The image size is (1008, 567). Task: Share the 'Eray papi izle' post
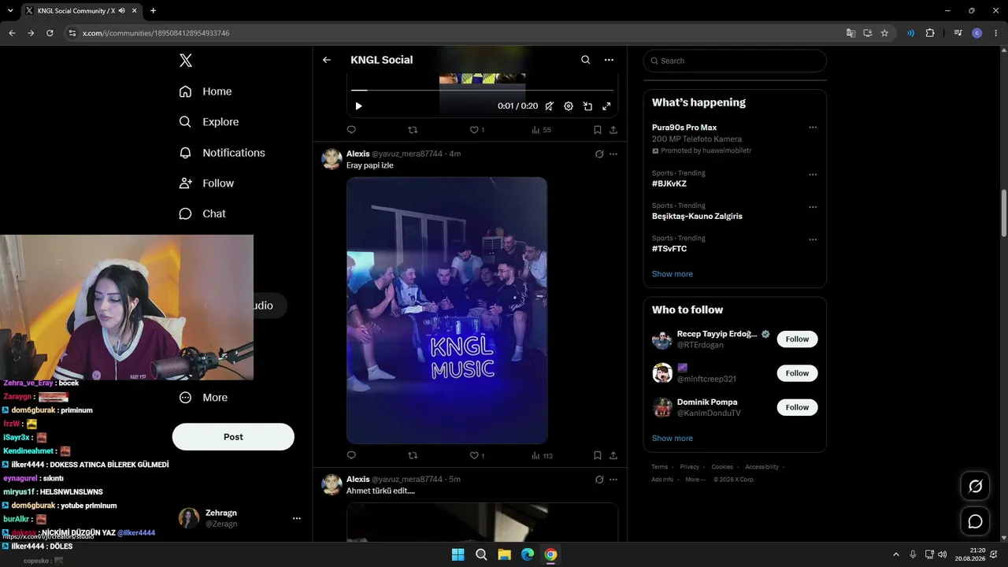coord(613,455)
